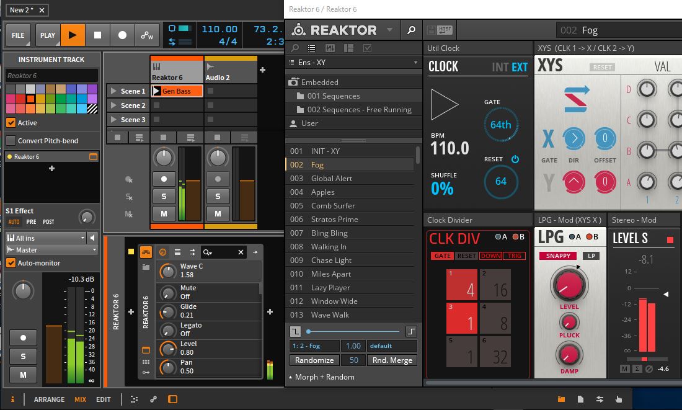Open the Bitwig browser folder icon
This screenshot has width=682, height=410.
coord(561,399)
